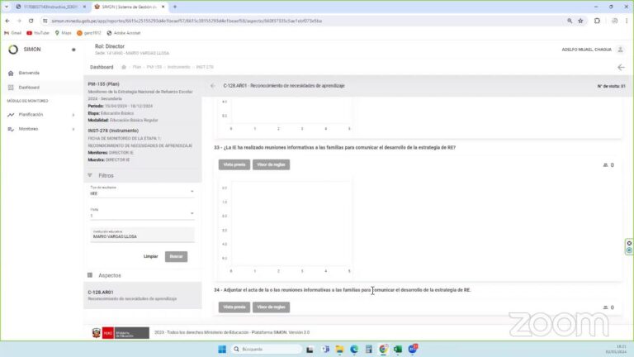This screenshot has width=634, height=357.
Task: Click the browser back button
Action: coord(7,21)
